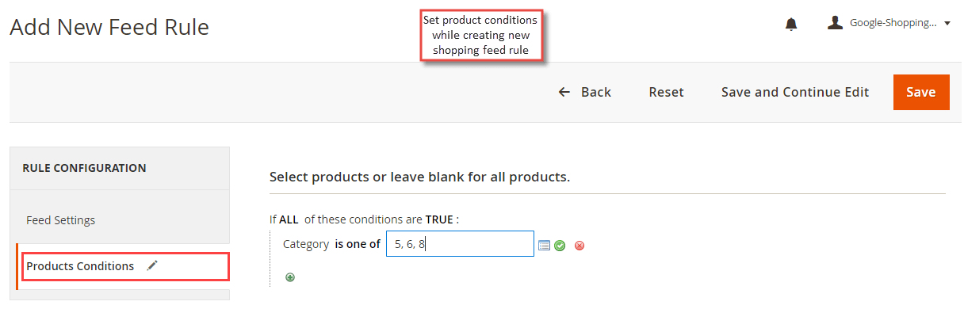Click the Reset button

(x=666, y=92)
